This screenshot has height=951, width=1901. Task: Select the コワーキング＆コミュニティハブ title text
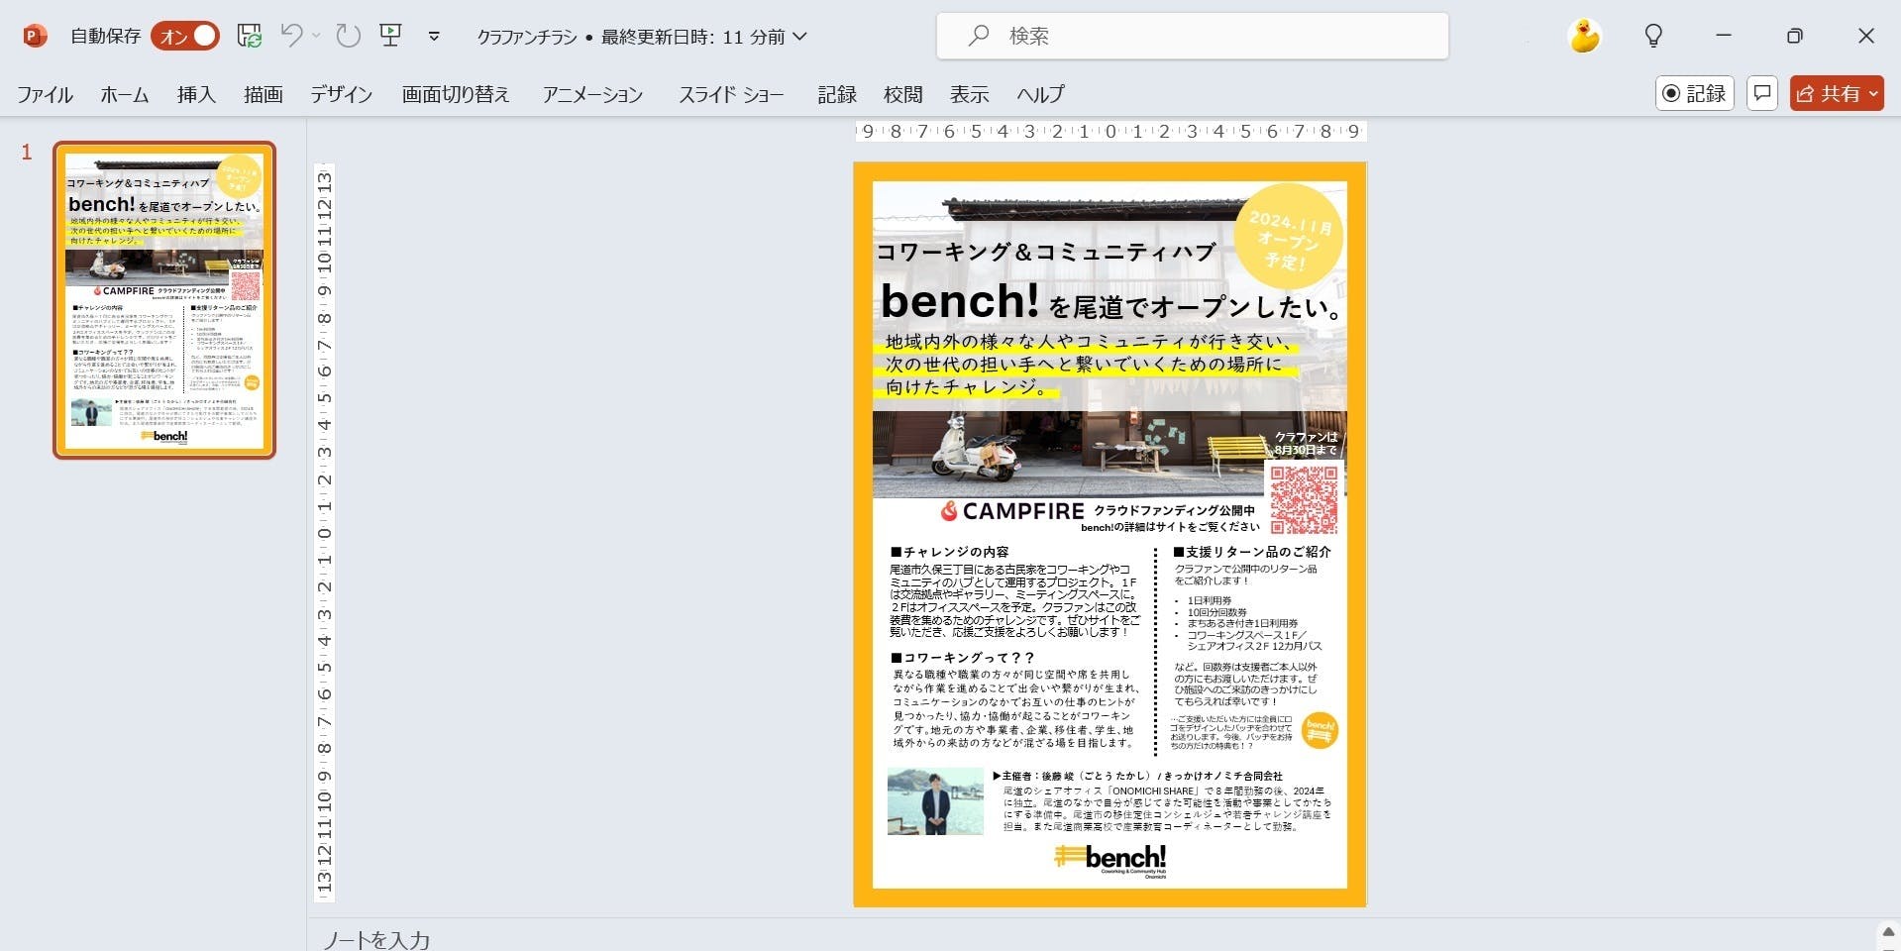pyautogui.click(x=1046, y=252)
